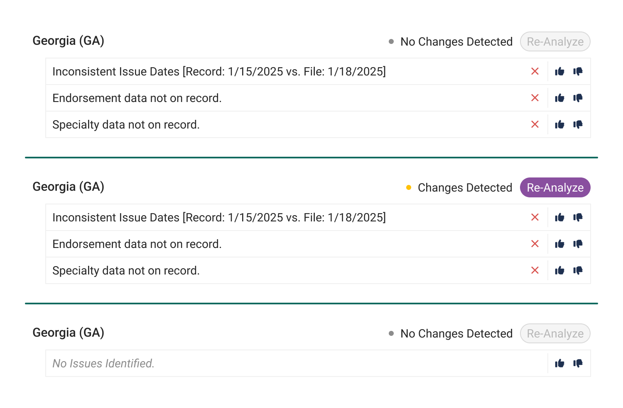Viewport: 623px width, 408px height.
Task: Dismiss Specialty data issue in second section
Action: [x=535, y=270]
